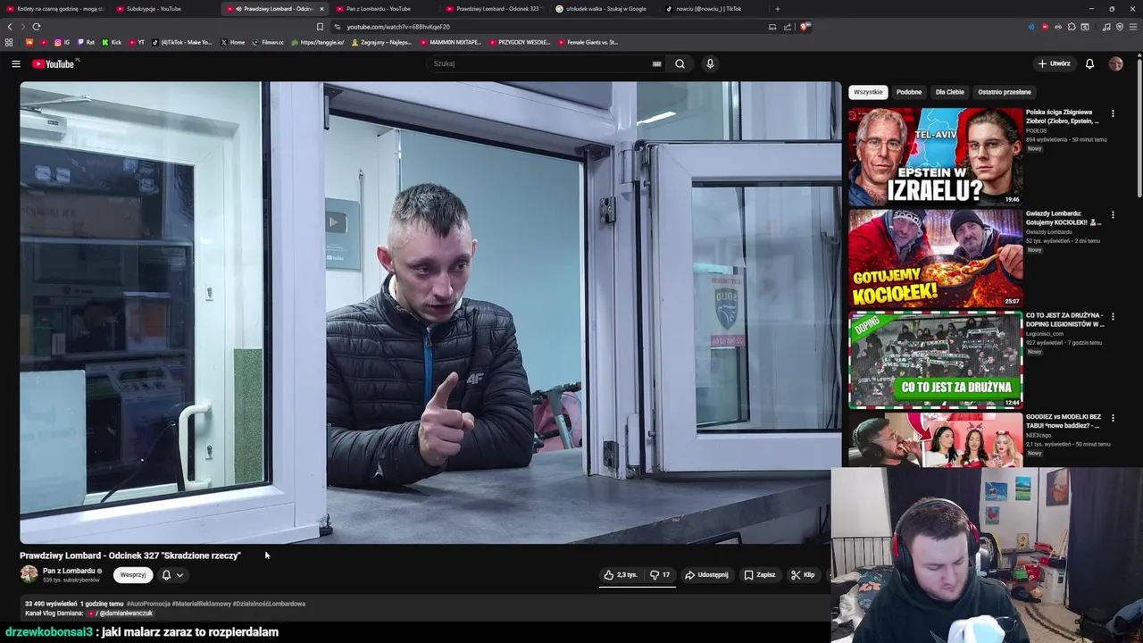1143x643 pixels.
Task: Select the Ostatnio przesłane filter chip
Action: [1004, 92]
